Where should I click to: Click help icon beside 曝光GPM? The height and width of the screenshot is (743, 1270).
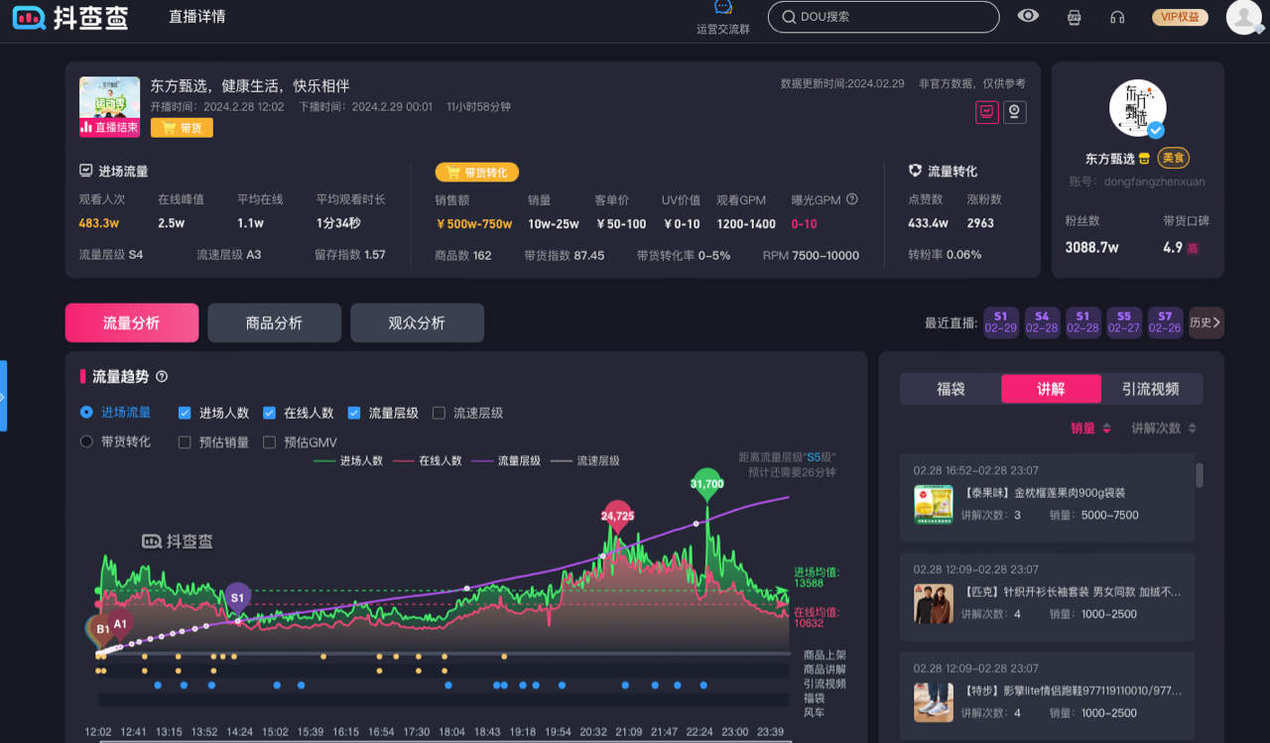click(x=851, y=199)
